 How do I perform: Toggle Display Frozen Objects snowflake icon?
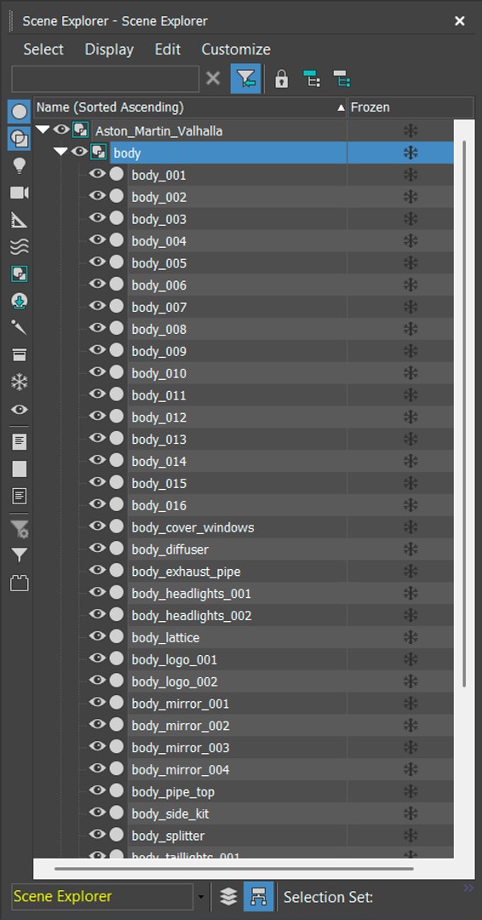coord(20,382)
